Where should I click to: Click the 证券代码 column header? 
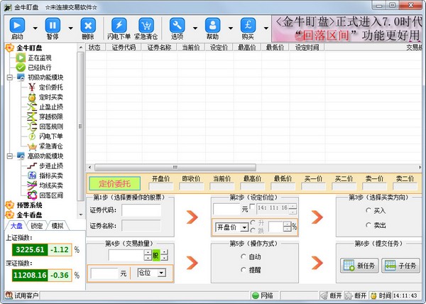(x=124, y=48)
